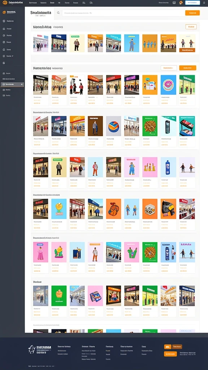Viewport: 208px width, 370px height.
Task: Open the blue thumbnail with man in overalls in the first row
Action: click(x=131, y=43)
